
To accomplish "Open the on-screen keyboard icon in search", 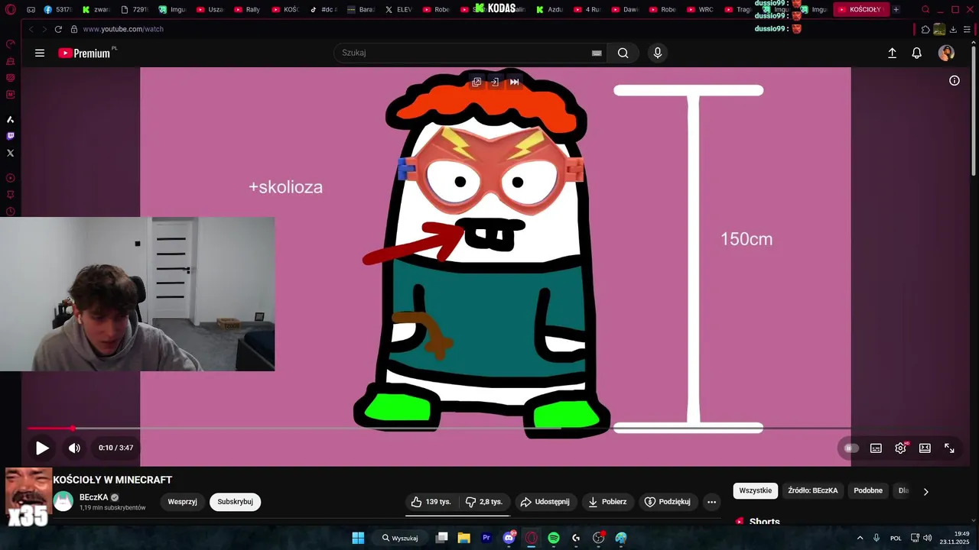I will (x=597, y=53).
